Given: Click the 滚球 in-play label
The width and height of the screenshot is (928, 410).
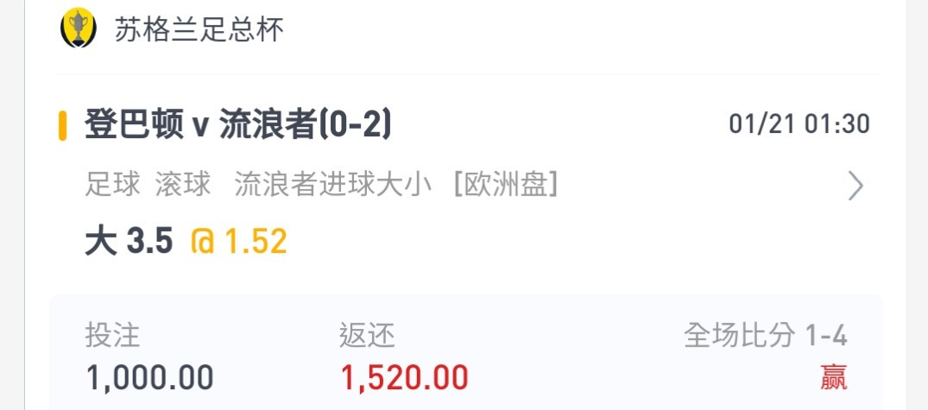Looking at the screenshot, I should tap(183, 186).
